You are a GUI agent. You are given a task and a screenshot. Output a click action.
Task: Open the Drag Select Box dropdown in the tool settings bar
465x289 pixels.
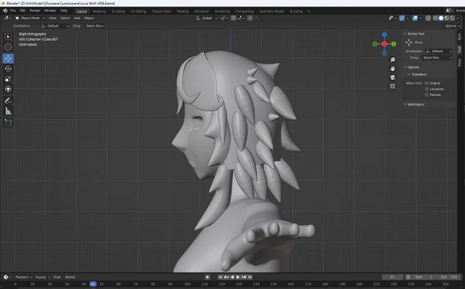(95, 26)
